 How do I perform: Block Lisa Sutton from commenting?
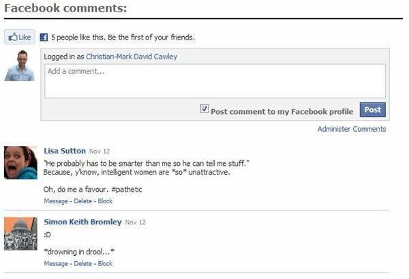(105, 201)
